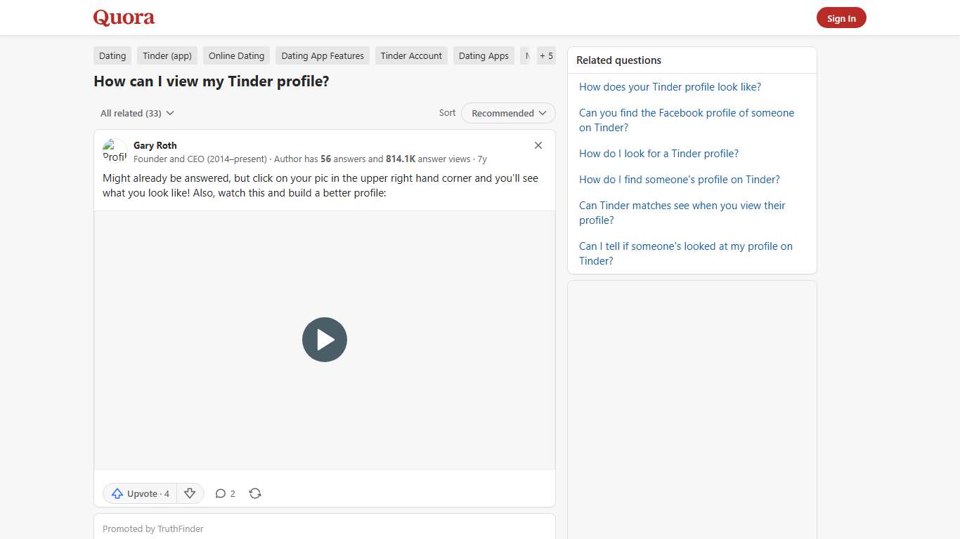Expand the All related answers dropdown
Screen dimensions: 960x539
(x=136, y=113)
